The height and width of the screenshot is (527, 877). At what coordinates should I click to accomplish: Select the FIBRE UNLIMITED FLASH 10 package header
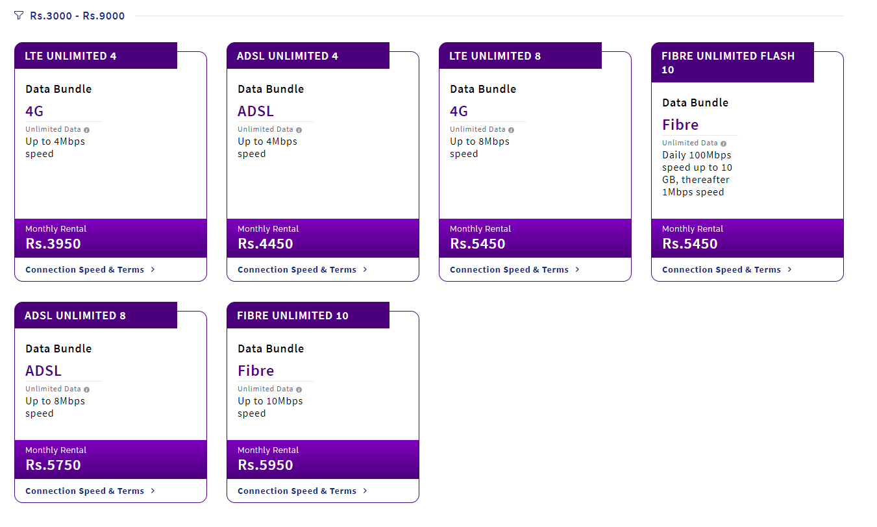coord(732,62)
